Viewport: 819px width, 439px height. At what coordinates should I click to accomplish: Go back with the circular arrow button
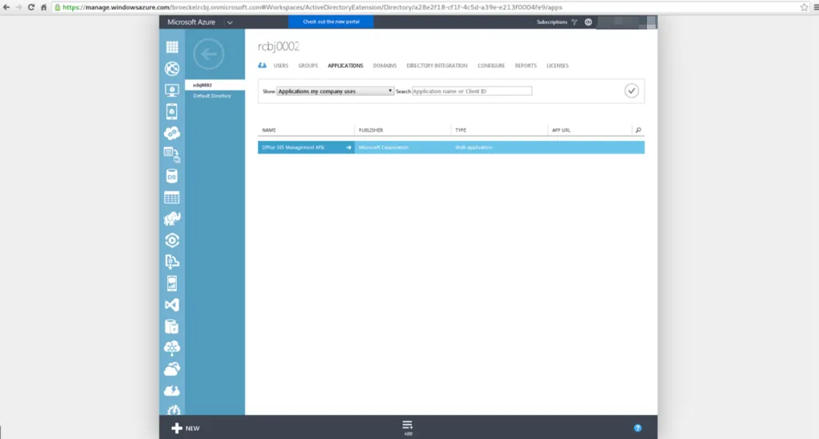208,54
